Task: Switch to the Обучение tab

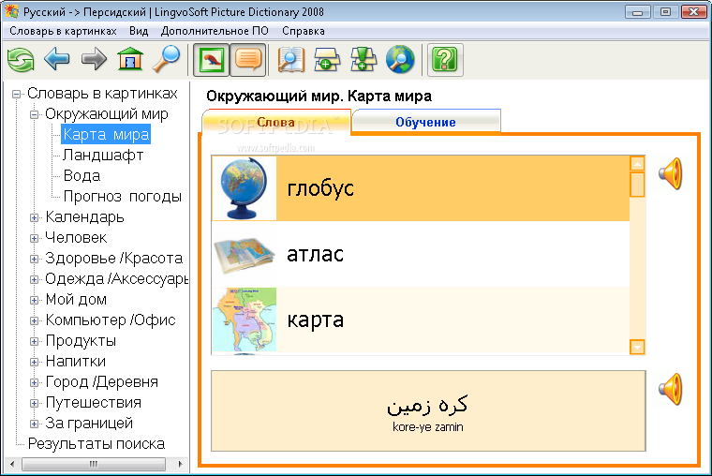Action: point(425,122)
